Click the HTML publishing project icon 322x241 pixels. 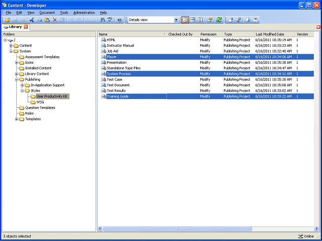[103, 40]
